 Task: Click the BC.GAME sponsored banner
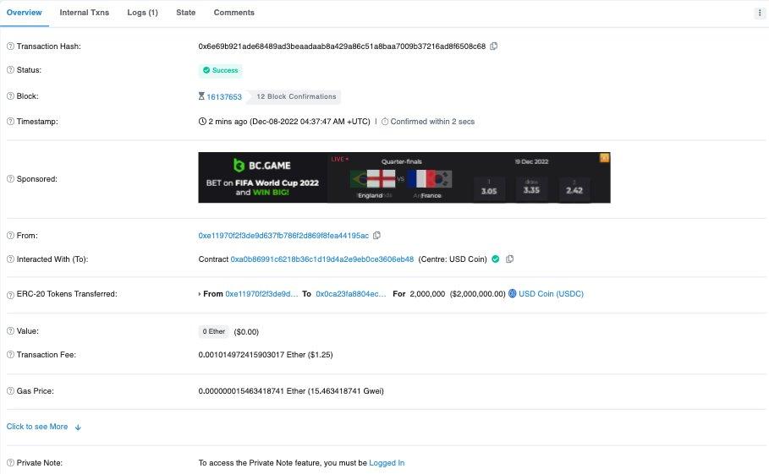[x=404, y=177]
